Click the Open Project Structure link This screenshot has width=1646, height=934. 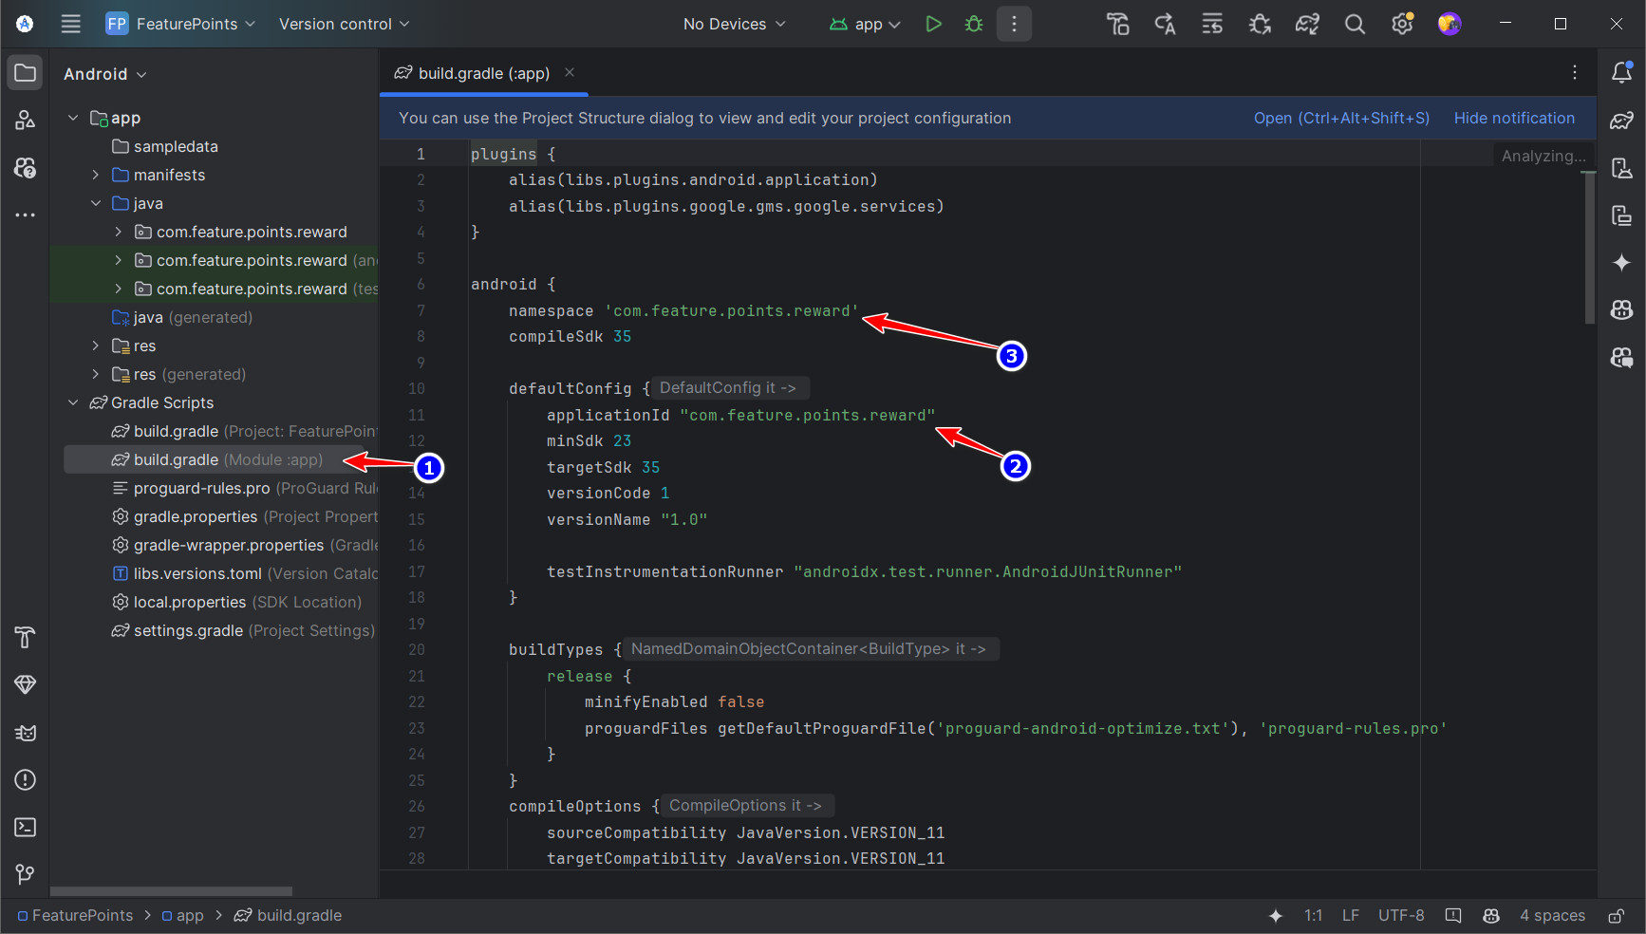[x=1340, y=118]
